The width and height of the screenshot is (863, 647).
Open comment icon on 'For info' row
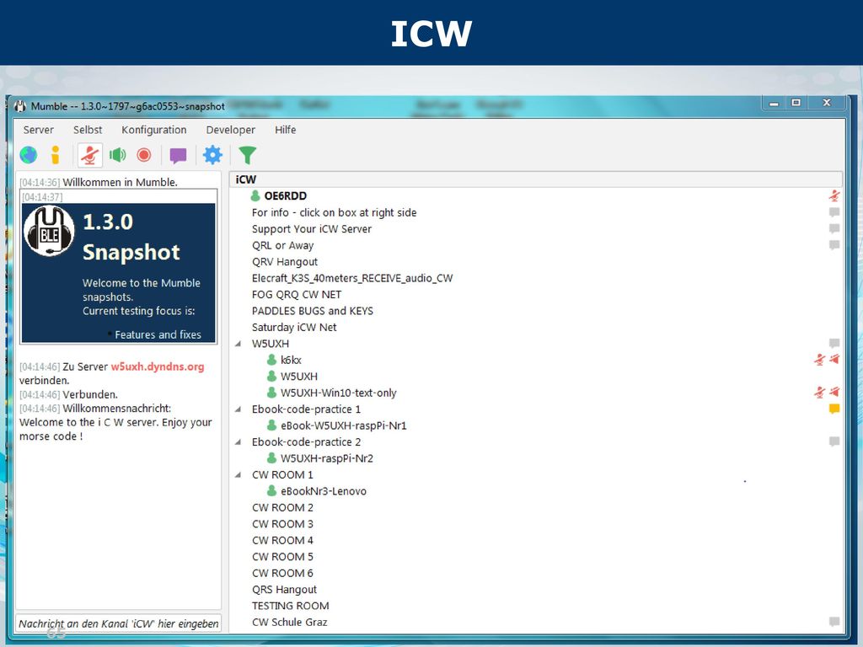coord(834,212)
